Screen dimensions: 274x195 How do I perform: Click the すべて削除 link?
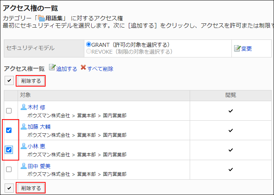pos(100,69)
